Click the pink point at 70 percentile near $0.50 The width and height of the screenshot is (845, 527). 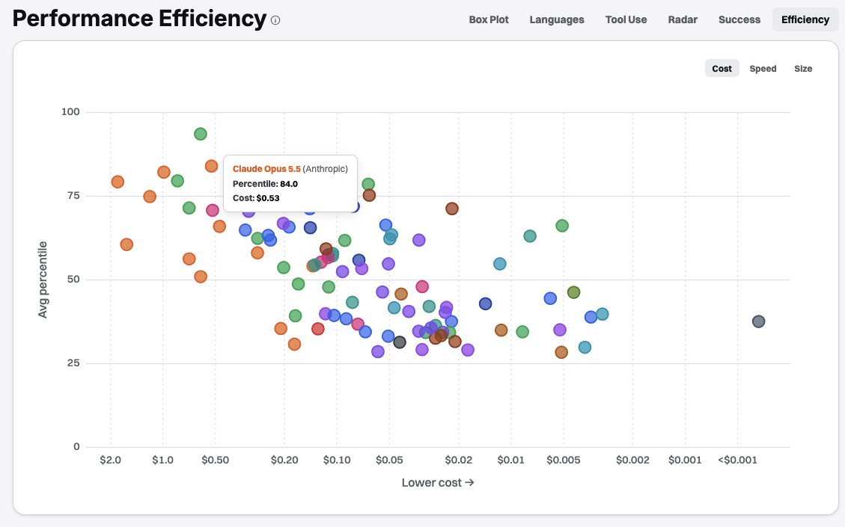213,211
